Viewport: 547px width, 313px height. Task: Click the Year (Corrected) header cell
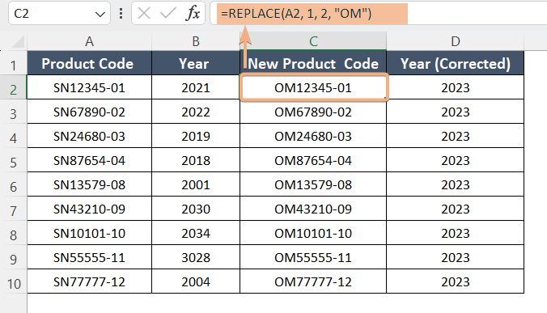click(456, 63)
